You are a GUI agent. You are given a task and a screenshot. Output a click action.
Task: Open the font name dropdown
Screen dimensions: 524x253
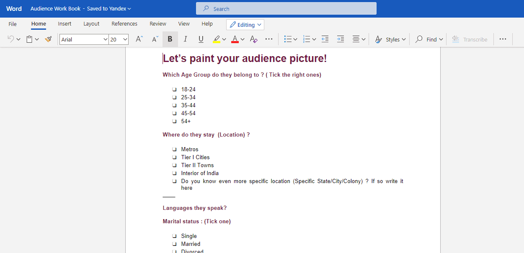click(x=105, y=39)
